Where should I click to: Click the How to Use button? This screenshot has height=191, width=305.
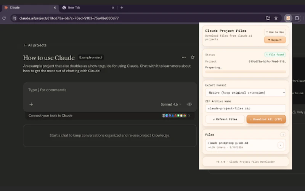coord(275,32)
